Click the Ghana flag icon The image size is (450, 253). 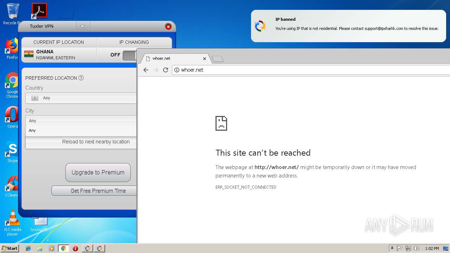29,54
